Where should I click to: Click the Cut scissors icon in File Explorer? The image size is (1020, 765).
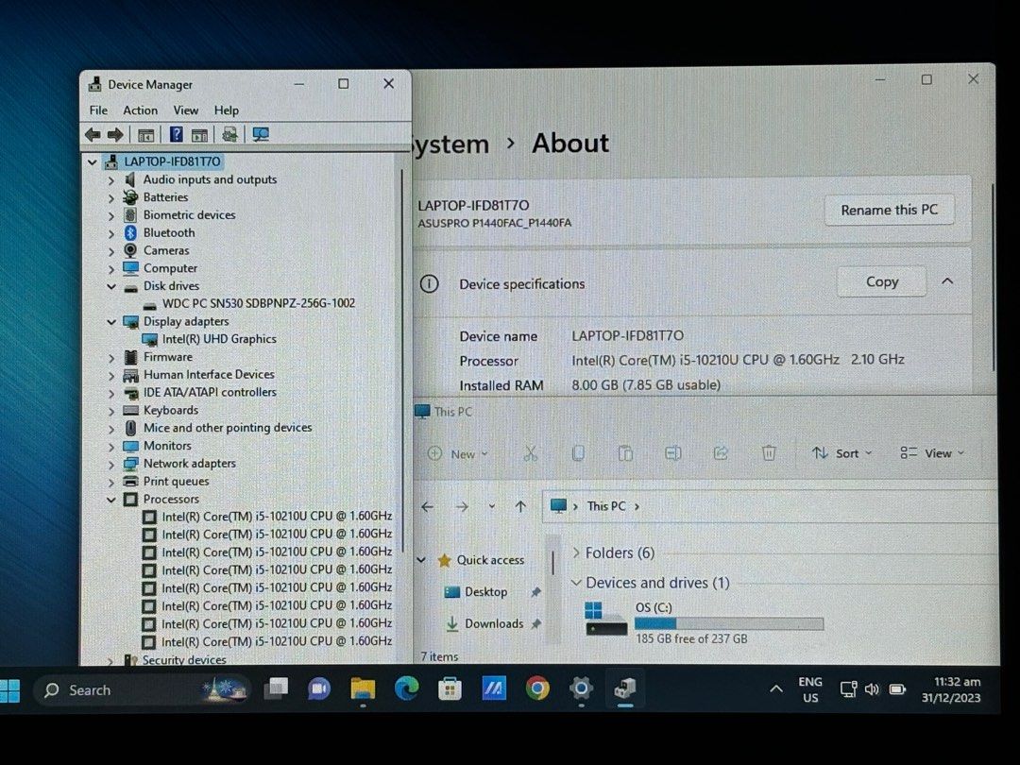530,453
